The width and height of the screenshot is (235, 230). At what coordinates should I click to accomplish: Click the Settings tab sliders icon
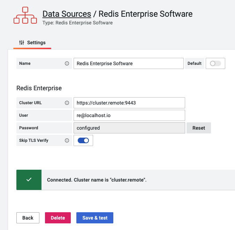(22, 43)
